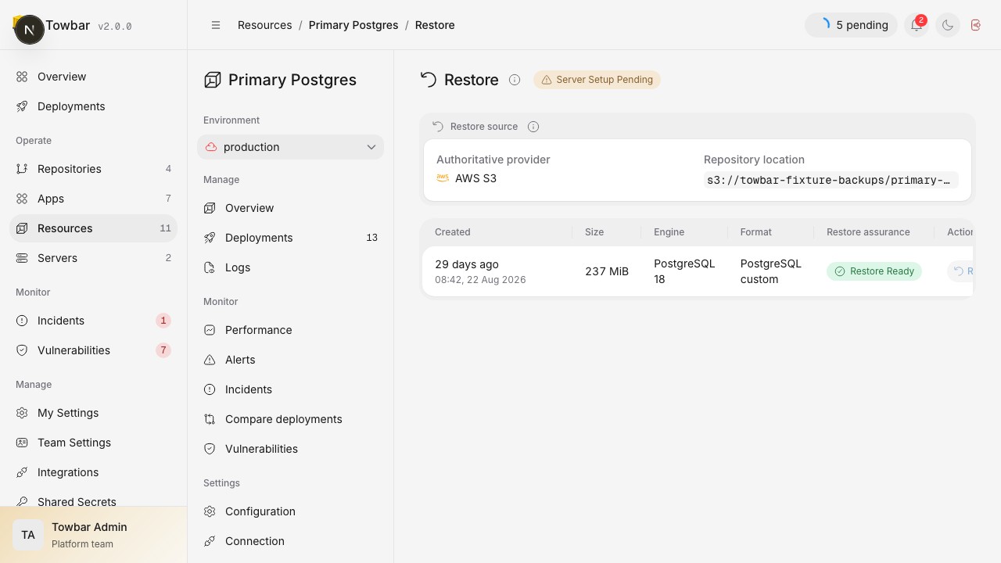Open Performance monitoring page

[290, 330]
